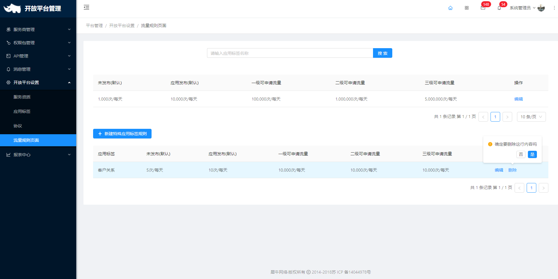
Task: Open notifications bell with 54 badge
Action: pyautogui.click(x=499, y=8)
